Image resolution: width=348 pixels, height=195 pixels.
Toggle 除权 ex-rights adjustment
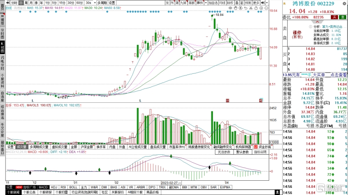click(x=230, y=3)
